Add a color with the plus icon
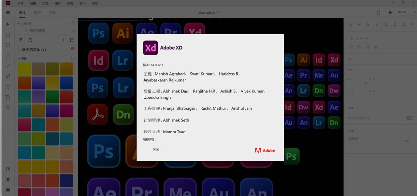This screenshot has height=196, width=417. pos(72,58)
